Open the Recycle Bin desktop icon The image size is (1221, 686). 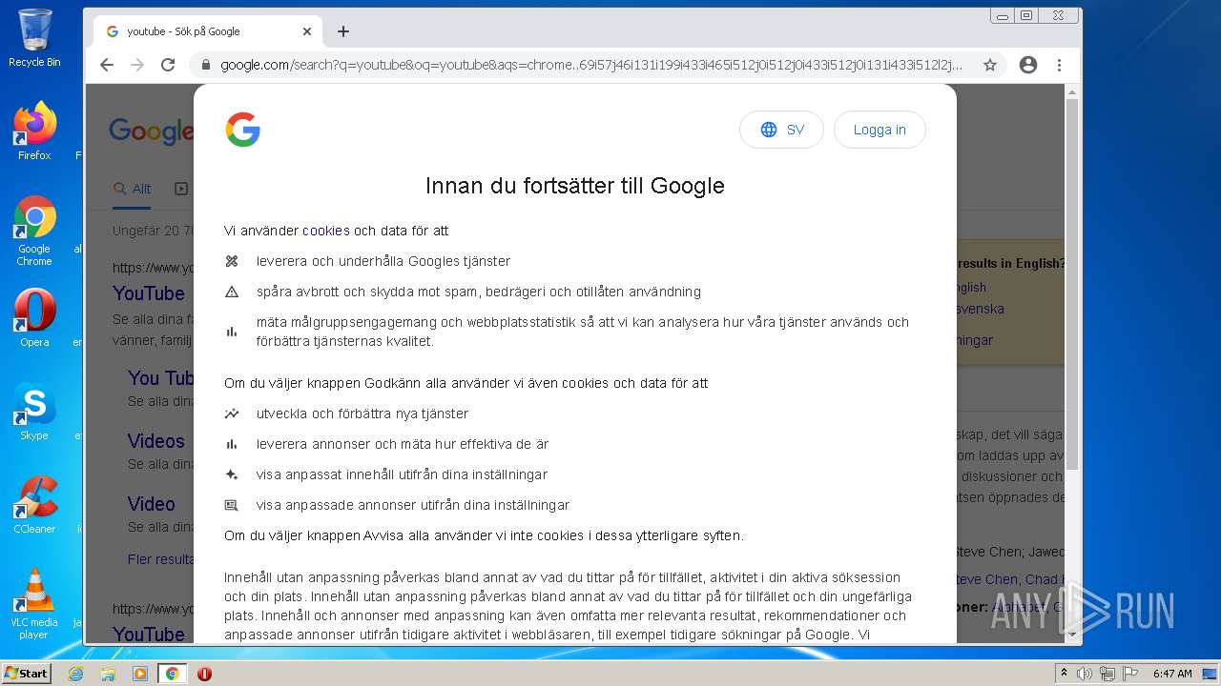click(34, 38)
